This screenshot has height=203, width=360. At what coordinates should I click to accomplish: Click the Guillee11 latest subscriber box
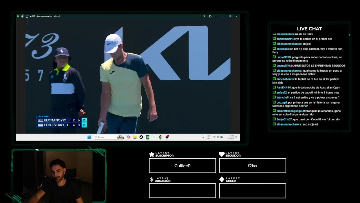coord(182,166)
